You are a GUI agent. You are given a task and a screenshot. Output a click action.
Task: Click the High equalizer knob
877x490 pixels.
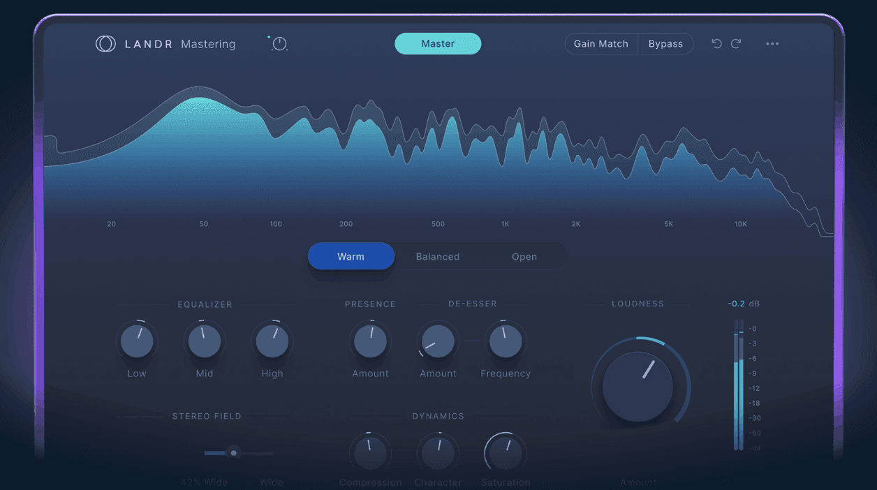(272, 341)
